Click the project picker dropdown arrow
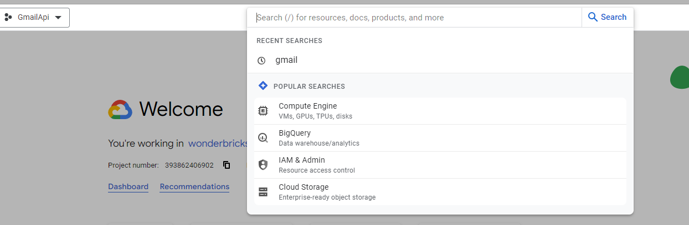689x225 pixels. click(x=58, y=18)
